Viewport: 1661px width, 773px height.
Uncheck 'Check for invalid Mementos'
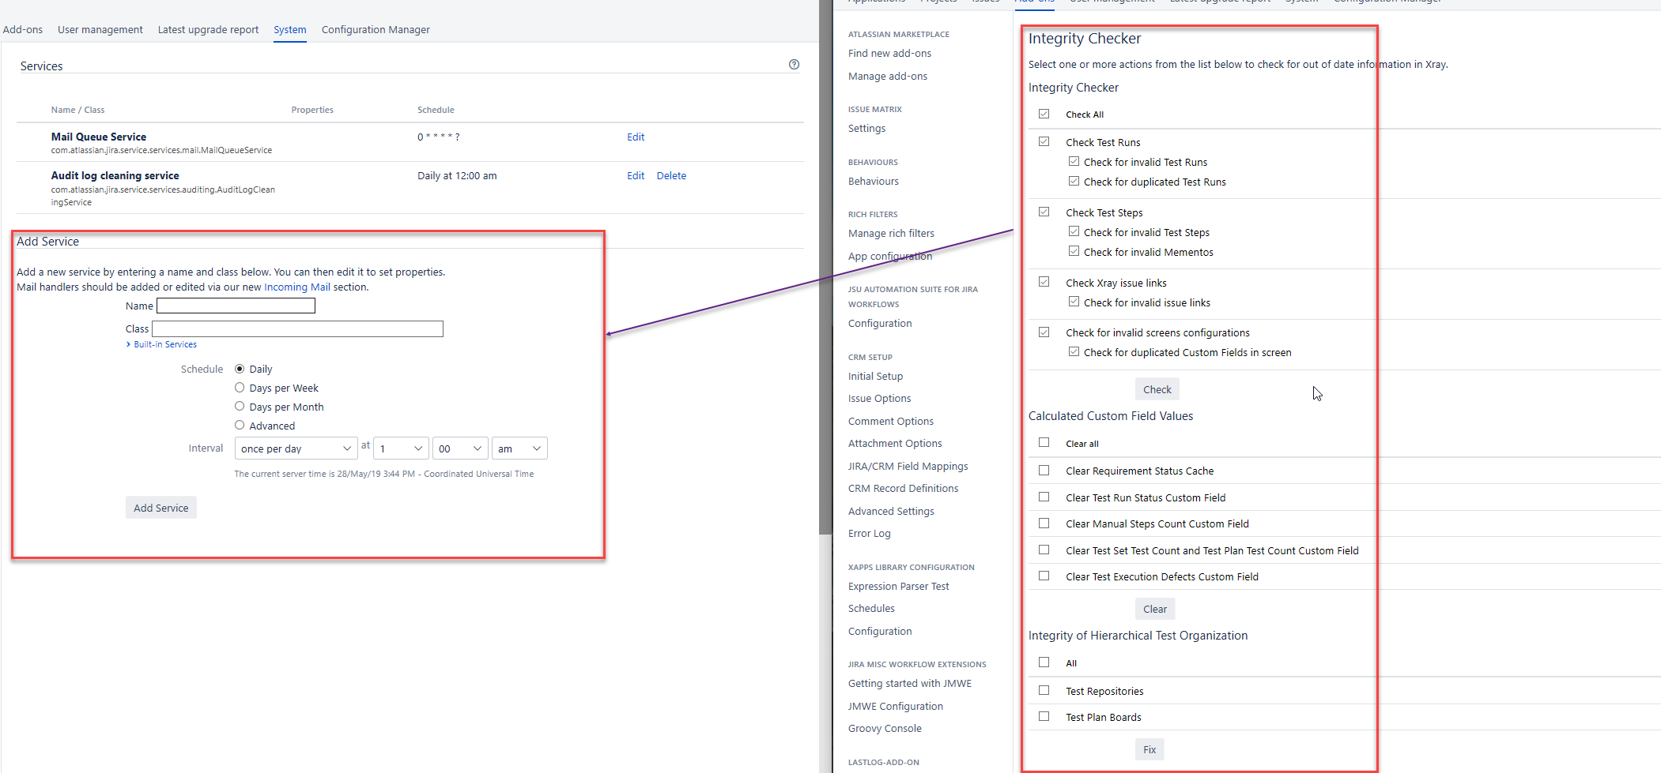1074,251
